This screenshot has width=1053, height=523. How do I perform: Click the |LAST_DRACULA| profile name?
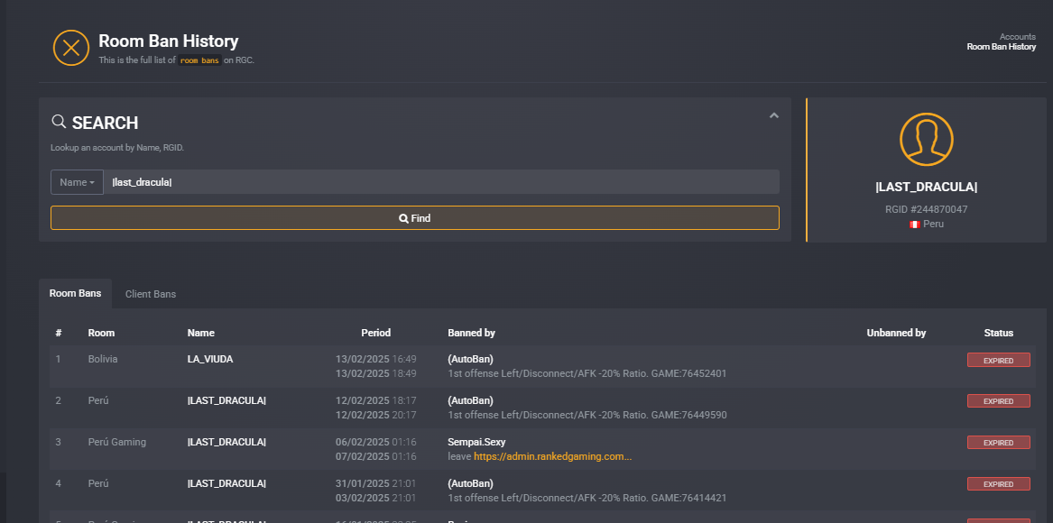tap(926, 187)
